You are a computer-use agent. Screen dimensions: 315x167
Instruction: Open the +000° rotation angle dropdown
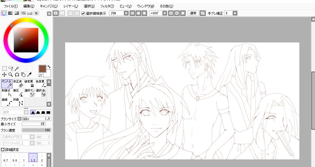[165, 13]
